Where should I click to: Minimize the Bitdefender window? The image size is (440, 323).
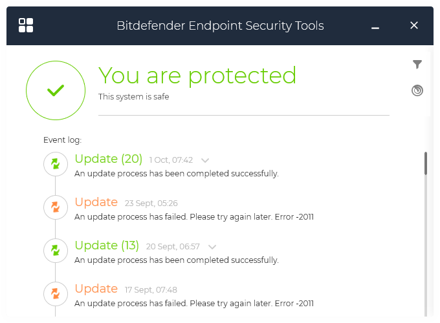coord(375,26)
